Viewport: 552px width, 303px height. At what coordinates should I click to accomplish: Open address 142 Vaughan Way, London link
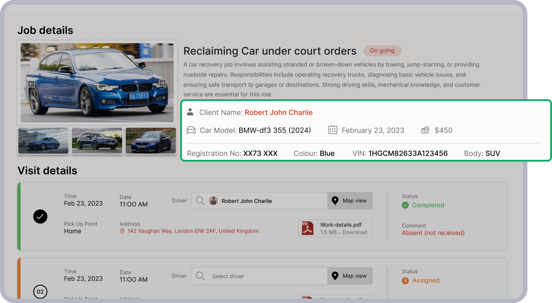coord(193,231)
